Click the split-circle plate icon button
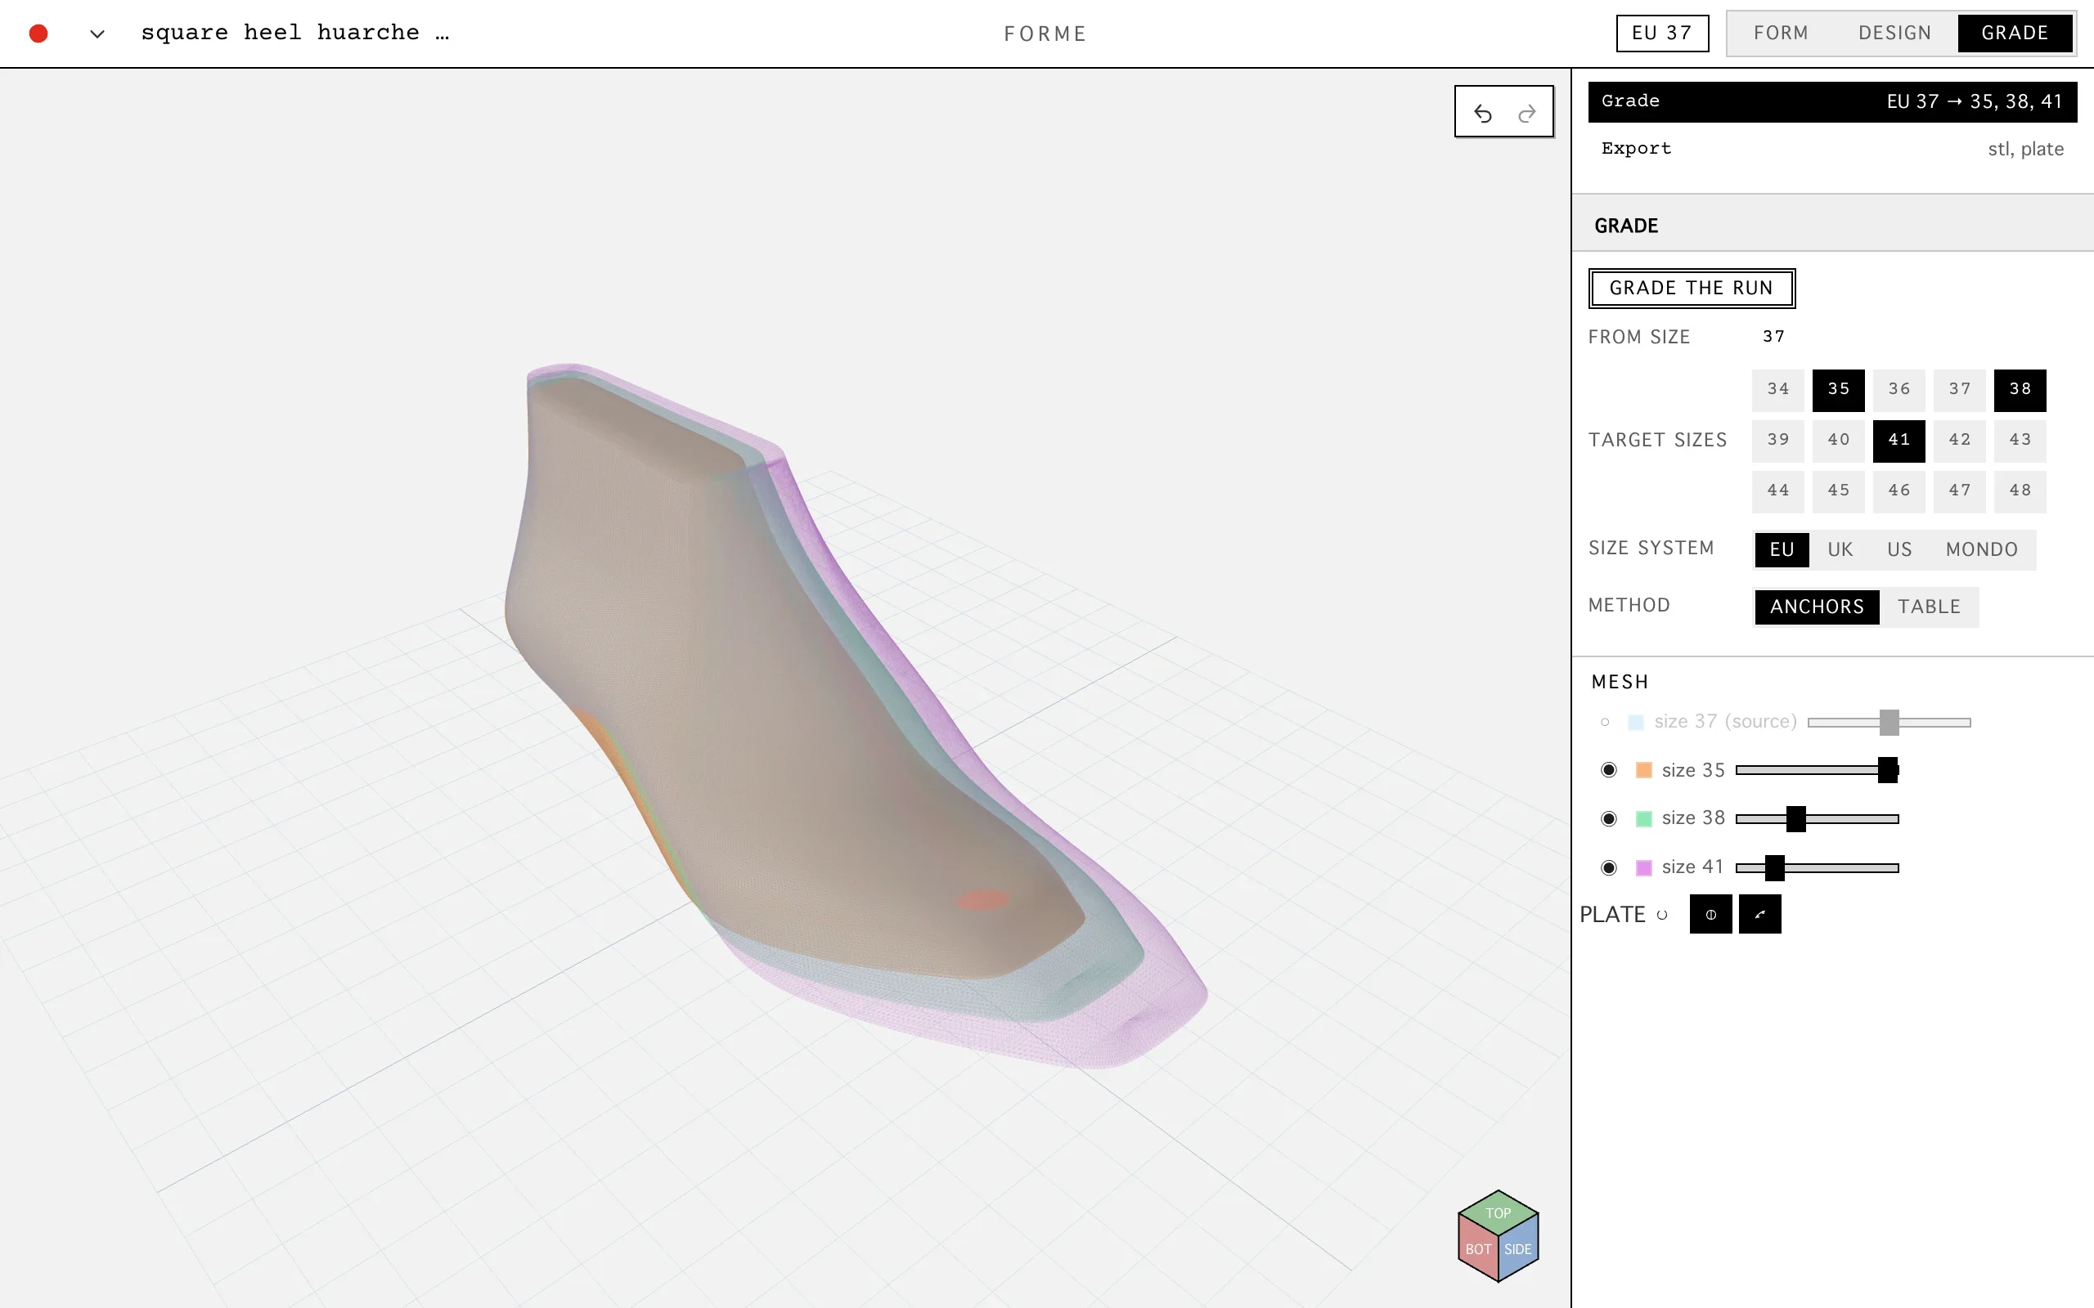2094x1308 pixels. 1710,915
